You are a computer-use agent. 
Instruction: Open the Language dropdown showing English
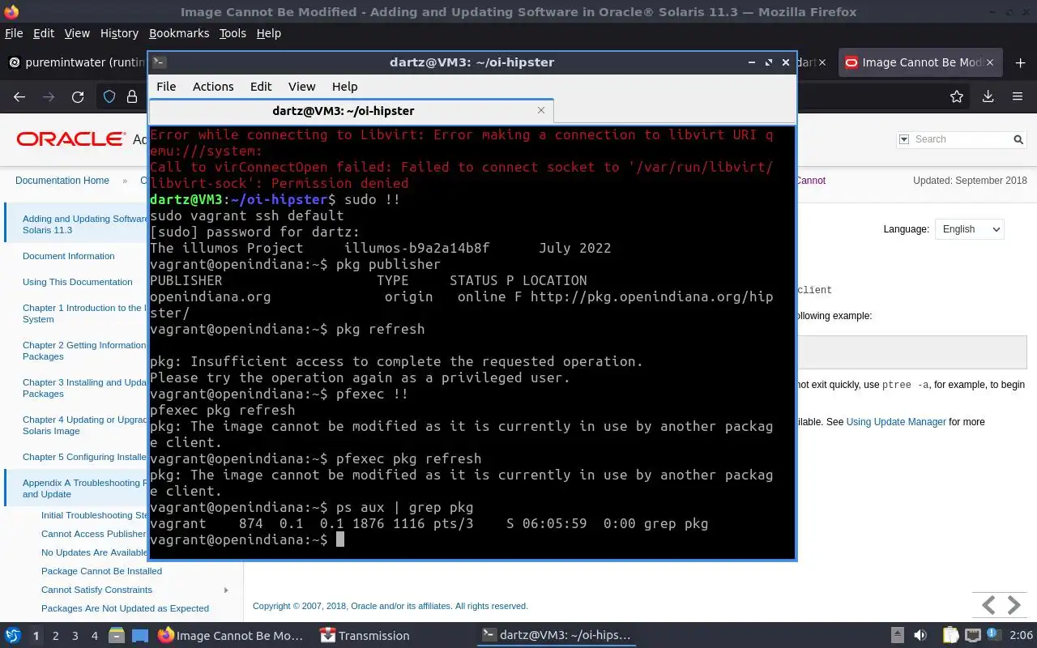969,229
